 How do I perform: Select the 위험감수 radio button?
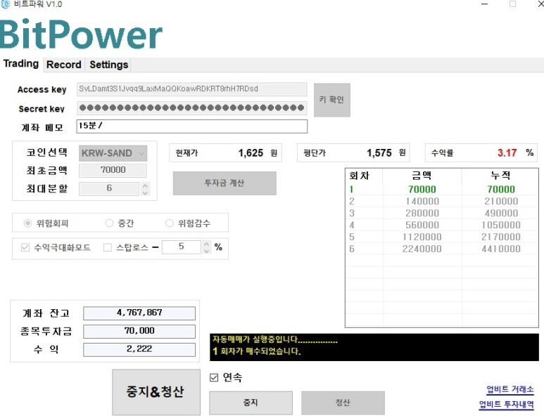pyautogui.click(x=170, y=223)
